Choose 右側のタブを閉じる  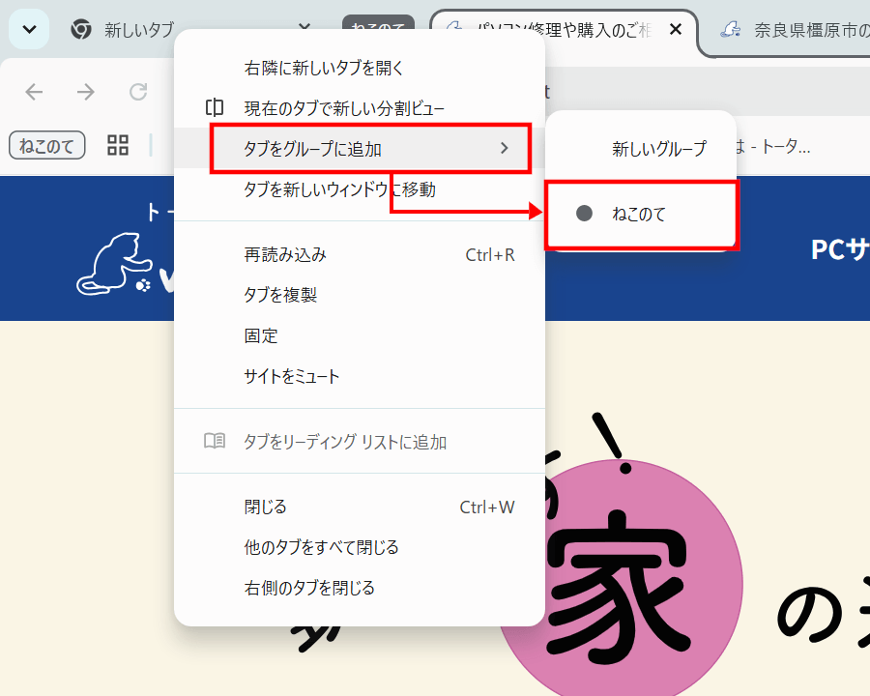click(360, 588)
